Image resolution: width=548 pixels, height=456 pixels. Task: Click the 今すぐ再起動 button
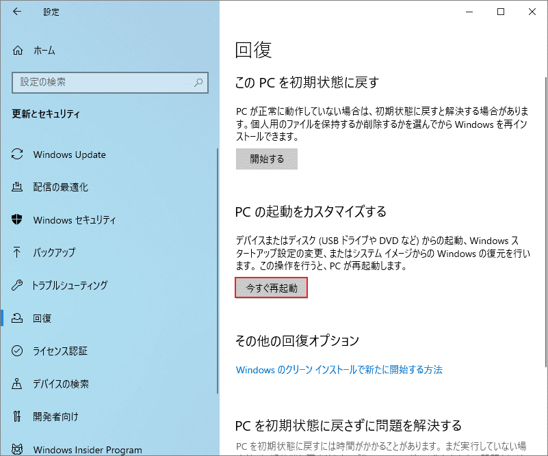click(271, 288)
